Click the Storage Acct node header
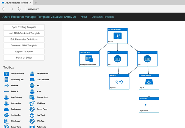Screen dimensions: 185x128 [89, 52]
